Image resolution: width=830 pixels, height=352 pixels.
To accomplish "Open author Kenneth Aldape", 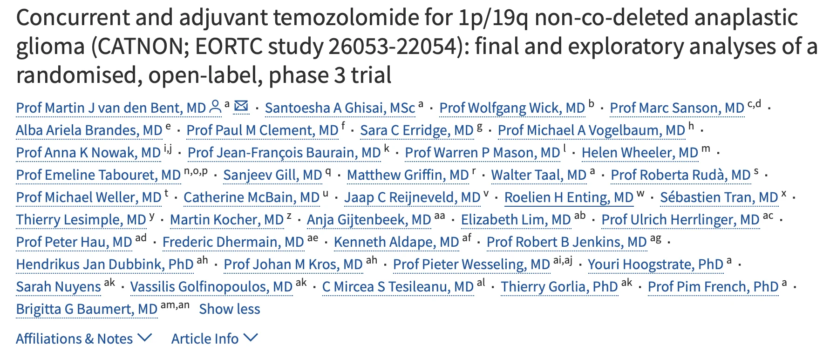I will [396, 242].
